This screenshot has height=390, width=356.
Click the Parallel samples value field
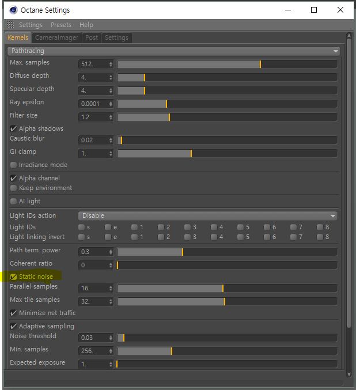(x=93, y=288)
